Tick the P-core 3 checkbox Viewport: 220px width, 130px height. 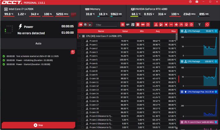click(82, 52)
